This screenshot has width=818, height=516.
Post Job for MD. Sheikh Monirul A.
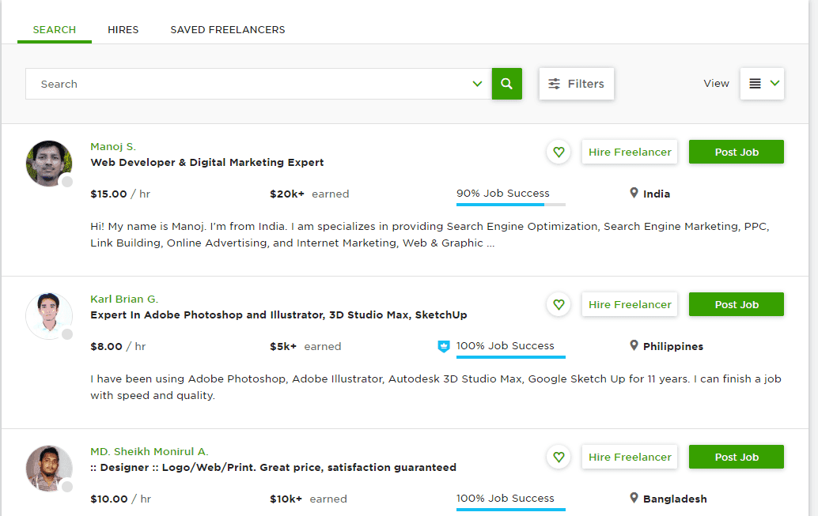(736, 457)
